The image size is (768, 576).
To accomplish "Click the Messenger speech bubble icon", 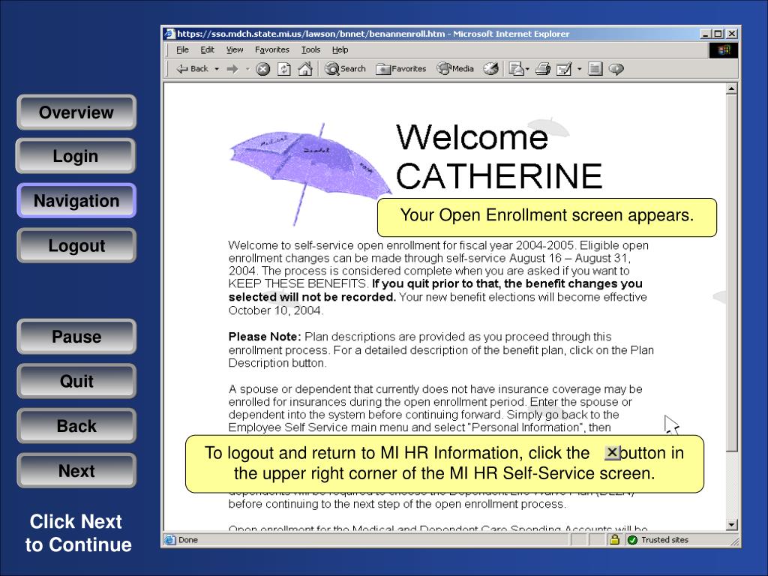I will pos(616,69).
